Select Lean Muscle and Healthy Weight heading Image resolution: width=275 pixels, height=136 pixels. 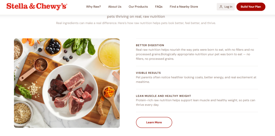[x=164, y=96]
